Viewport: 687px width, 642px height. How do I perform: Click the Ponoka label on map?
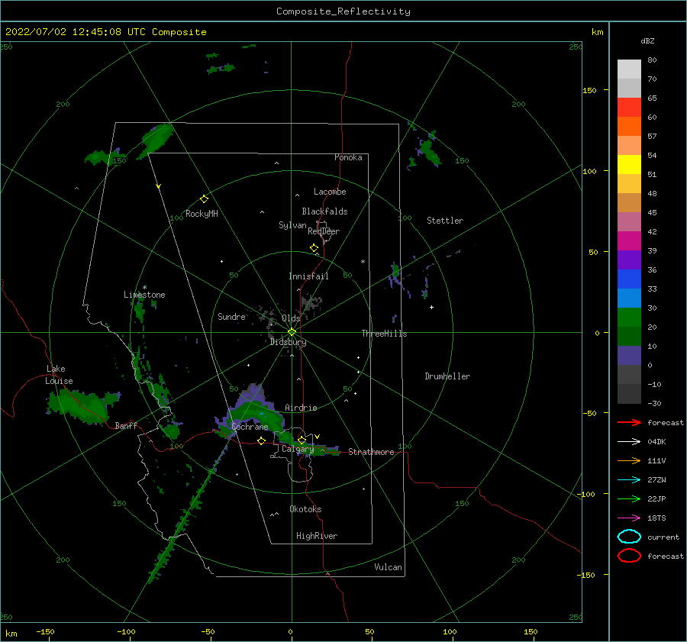pyautogui.click(x=348, y=158)
